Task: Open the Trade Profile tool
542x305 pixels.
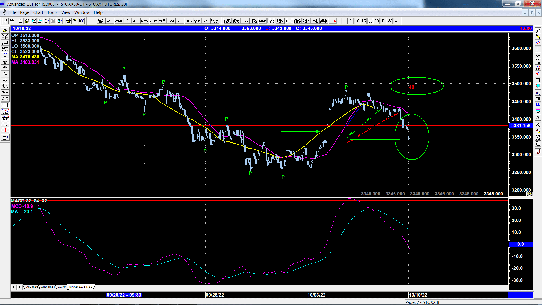Action: (x=324, y=21)
